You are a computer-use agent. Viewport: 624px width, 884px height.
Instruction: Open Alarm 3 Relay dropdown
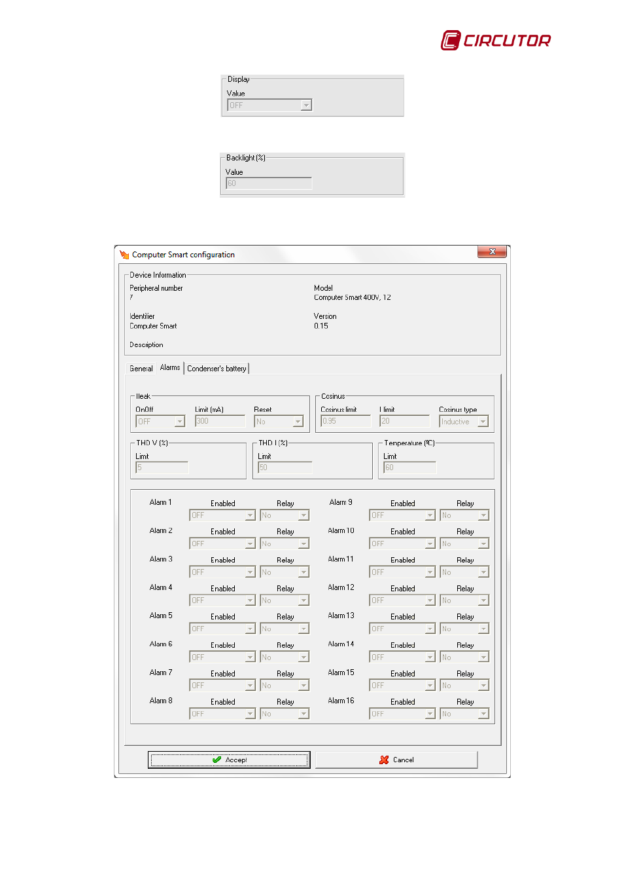[x=285, y=572]
